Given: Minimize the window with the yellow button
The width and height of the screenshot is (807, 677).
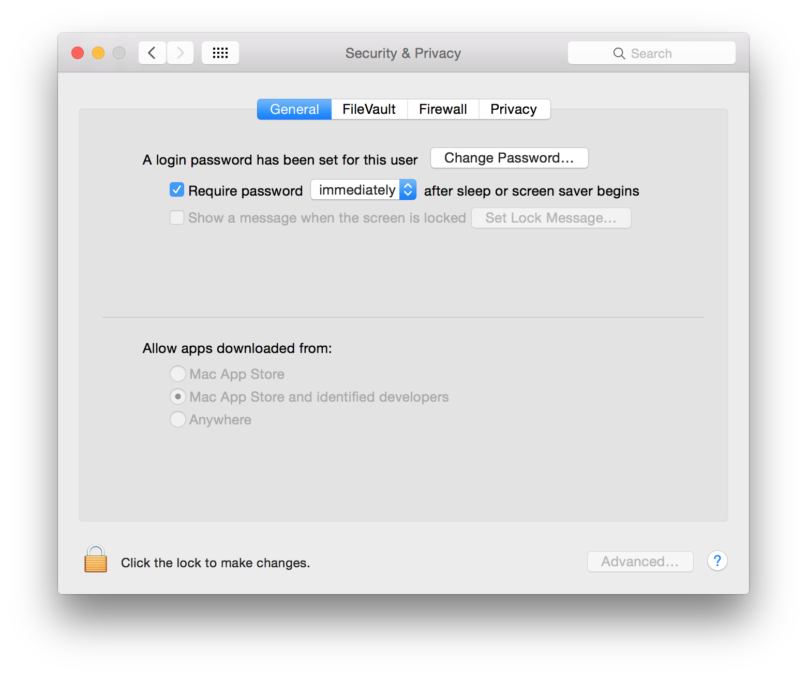Looking at the screenshot, I should [x=98, y=53].
